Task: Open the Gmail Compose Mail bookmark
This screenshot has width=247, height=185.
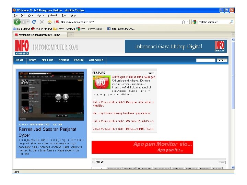Action: (89, 29)
